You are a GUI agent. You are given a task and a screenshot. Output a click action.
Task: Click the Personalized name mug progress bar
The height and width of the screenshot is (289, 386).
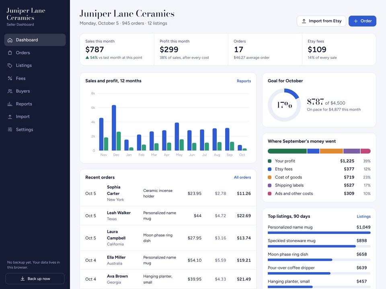pos(319,233)
